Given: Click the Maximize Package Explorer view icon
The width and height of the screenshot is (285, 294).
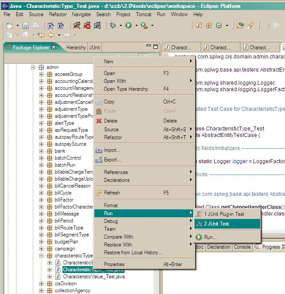Looking at the screenshot, I should point(156,47).
